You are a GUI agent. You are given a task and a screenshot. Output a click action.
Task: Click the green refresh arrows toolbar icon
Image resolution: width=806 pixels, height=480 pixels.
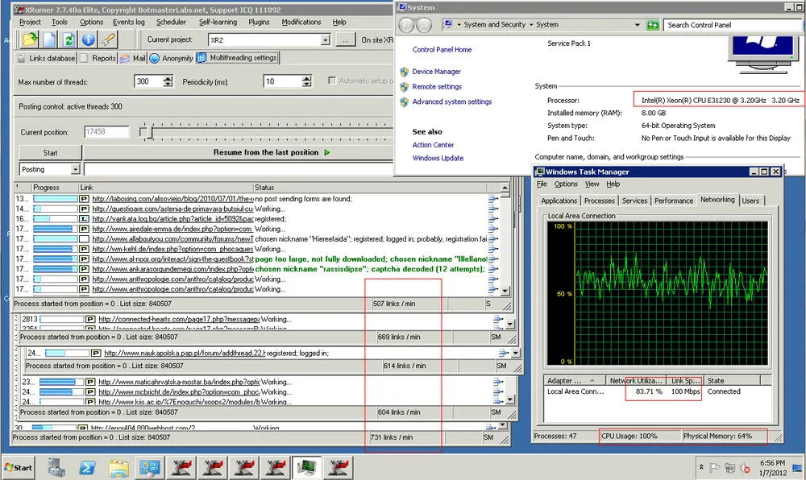coord(69,39)
